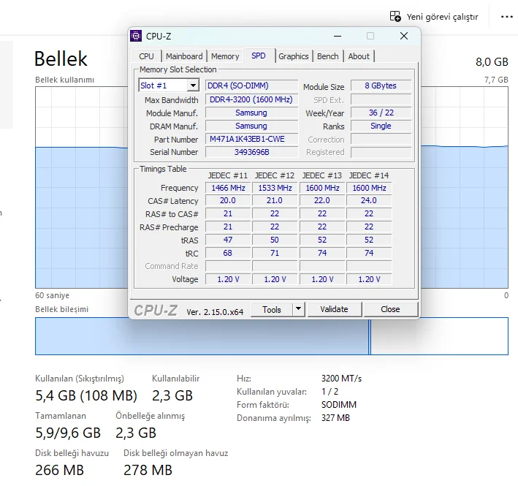
Task: Click the Max Bandwidth DDR4-3200 value
Action: [251, 99]
